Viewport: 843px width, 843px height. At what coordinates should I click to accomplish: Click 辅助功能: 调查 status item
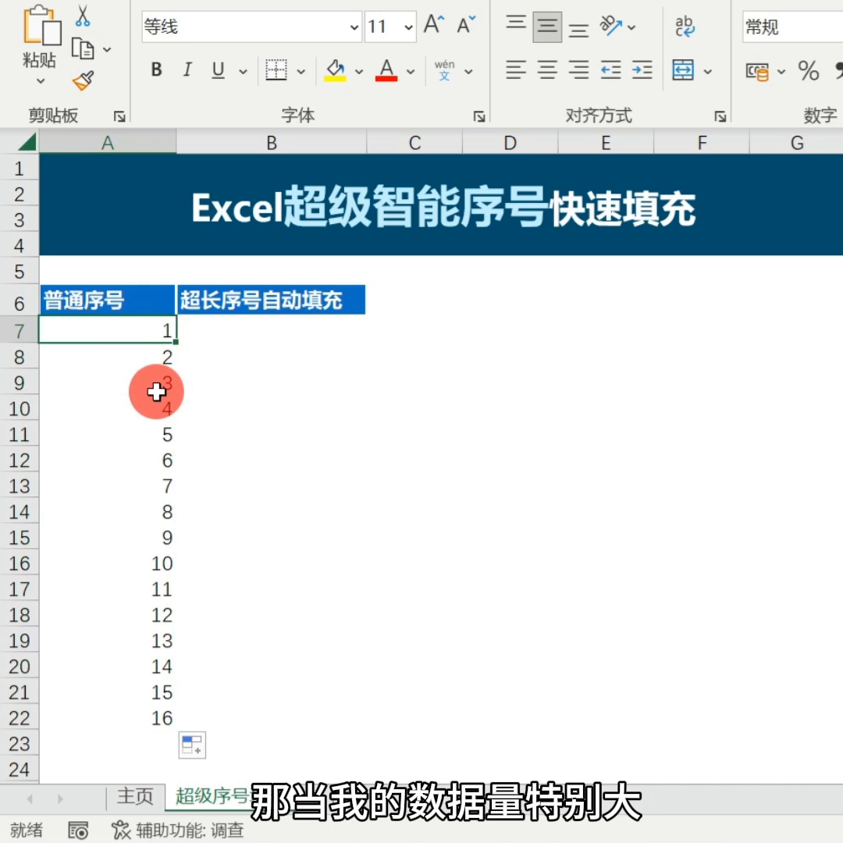tap(177, 830)
